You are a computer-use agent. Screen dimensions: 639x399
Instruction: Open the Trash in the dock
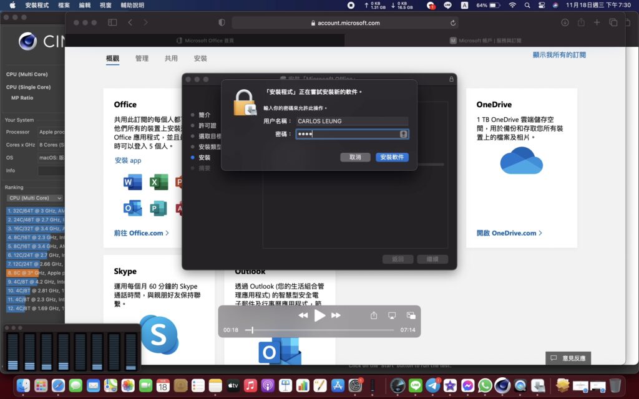[x=615, y=385]
